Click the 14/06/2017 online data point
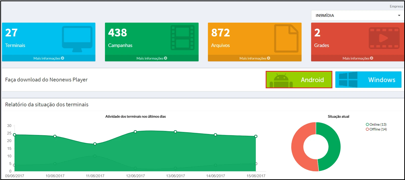The height and width of the screenshot is (180, 405). [x=215, y=135]
